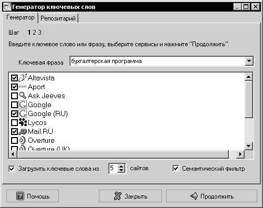Close the window with X button
The width and height of the screenshot is (263, 208).
click(256, 7)
